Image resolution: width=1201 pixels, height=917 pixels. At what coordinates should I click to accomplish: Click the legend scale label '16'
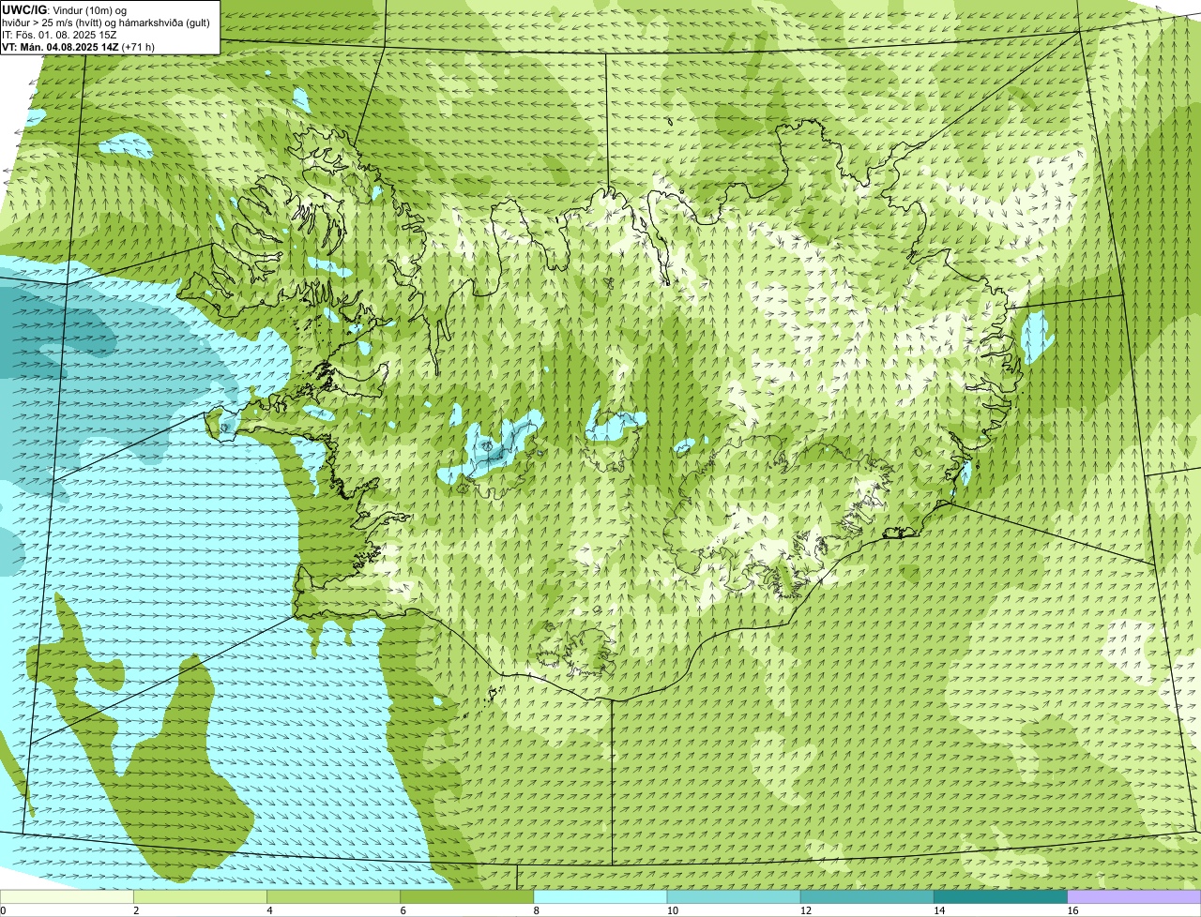pyautogui.click(x=1072, y=910)
